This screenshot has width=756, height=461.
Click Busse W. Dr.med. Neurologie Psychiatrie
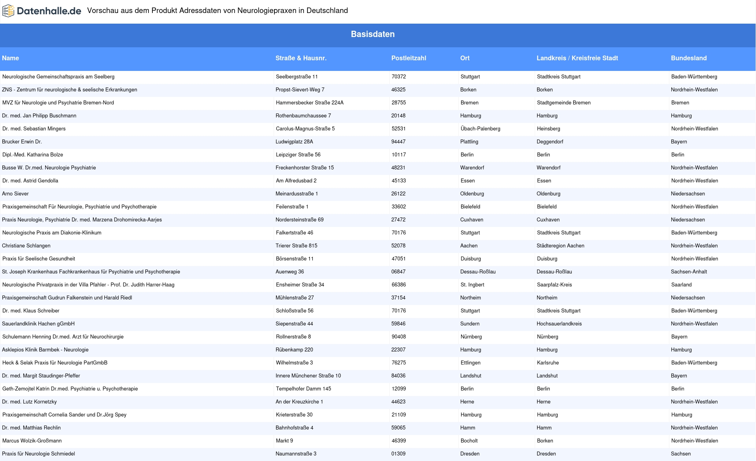(49, 168)
